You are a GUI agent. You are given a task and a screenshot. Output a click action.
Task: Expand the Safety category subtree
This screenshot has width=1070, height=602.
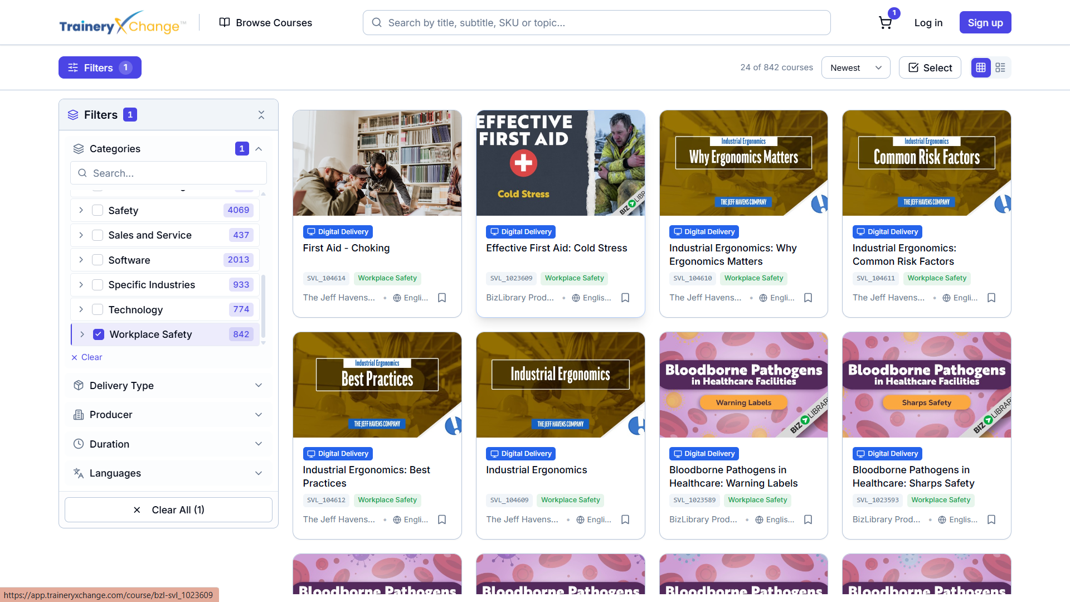81,210
